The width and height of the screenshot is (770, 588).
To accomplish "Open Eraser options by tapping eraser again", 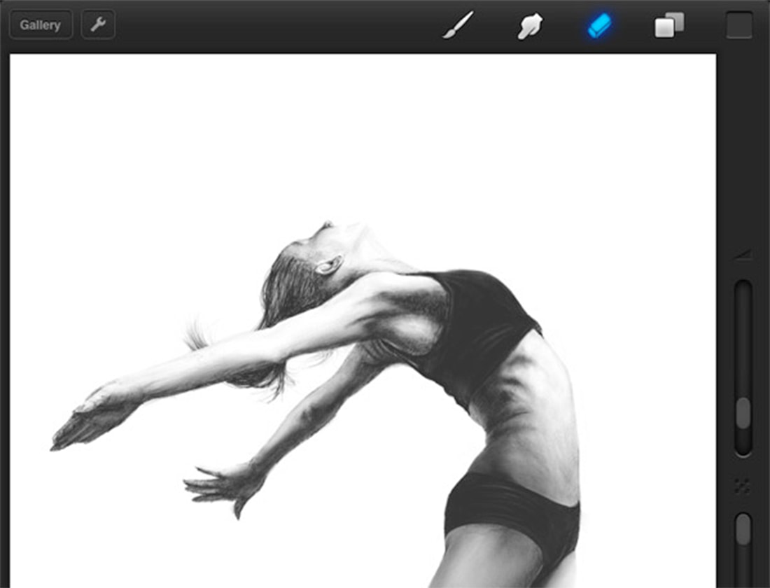I will click(x=601, y=23).
